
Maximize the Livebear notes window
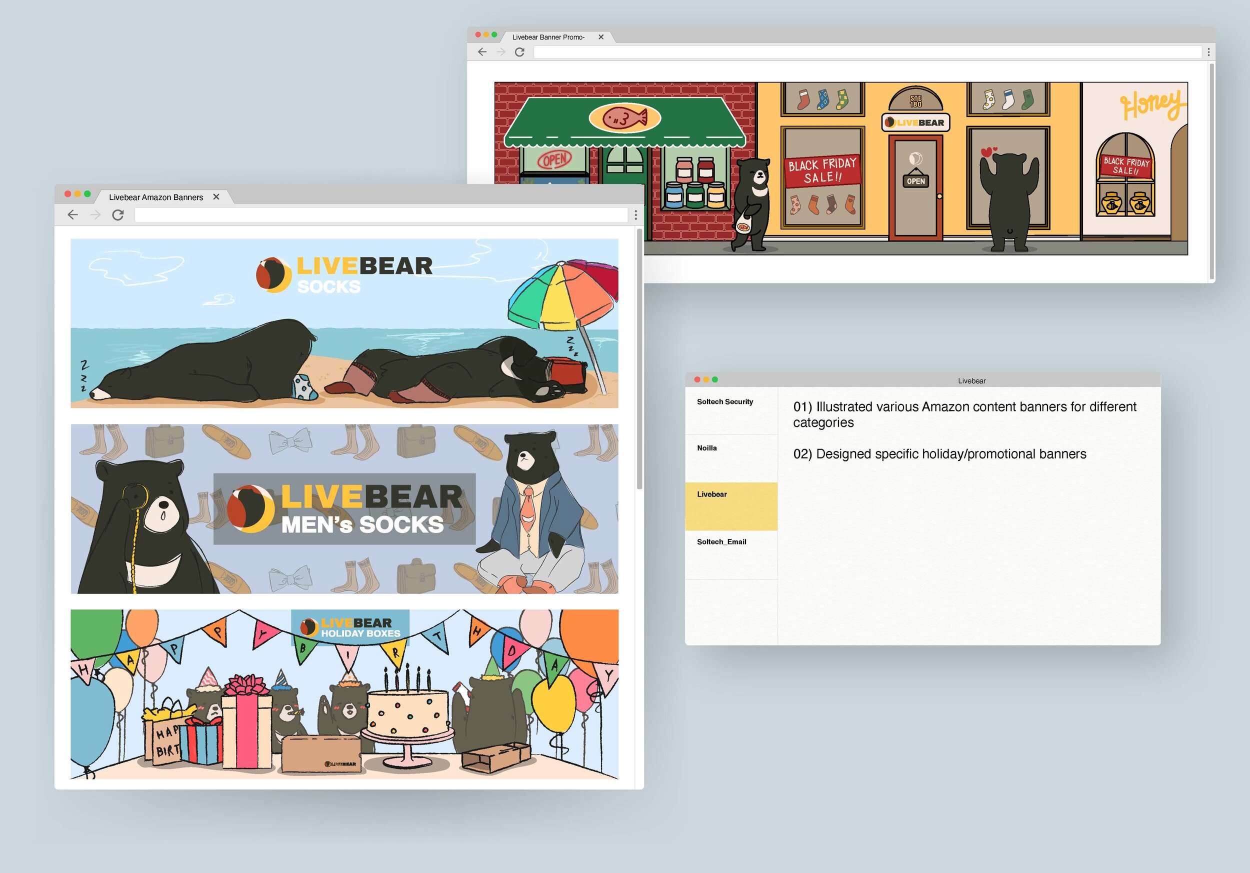click(x=715, y=379)
